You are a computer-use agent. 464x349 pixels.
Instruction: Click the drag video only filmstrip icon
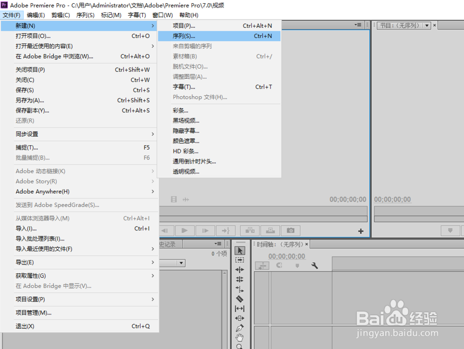click(174, 199)
